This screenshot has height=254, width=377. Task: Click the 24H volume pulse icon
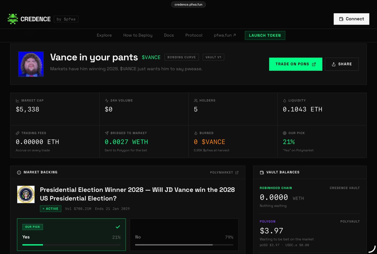pyautogui.click(x=107, y=100)
